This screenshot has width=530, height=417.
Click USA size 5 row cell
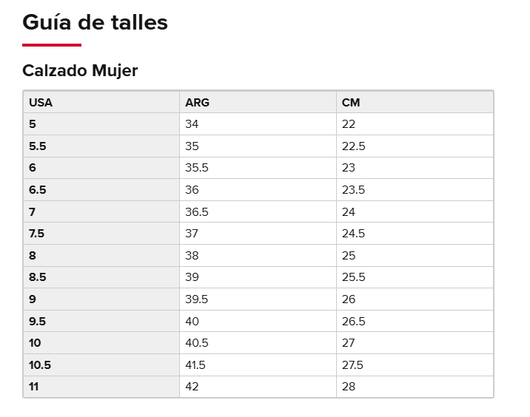(x=101, y=124)
